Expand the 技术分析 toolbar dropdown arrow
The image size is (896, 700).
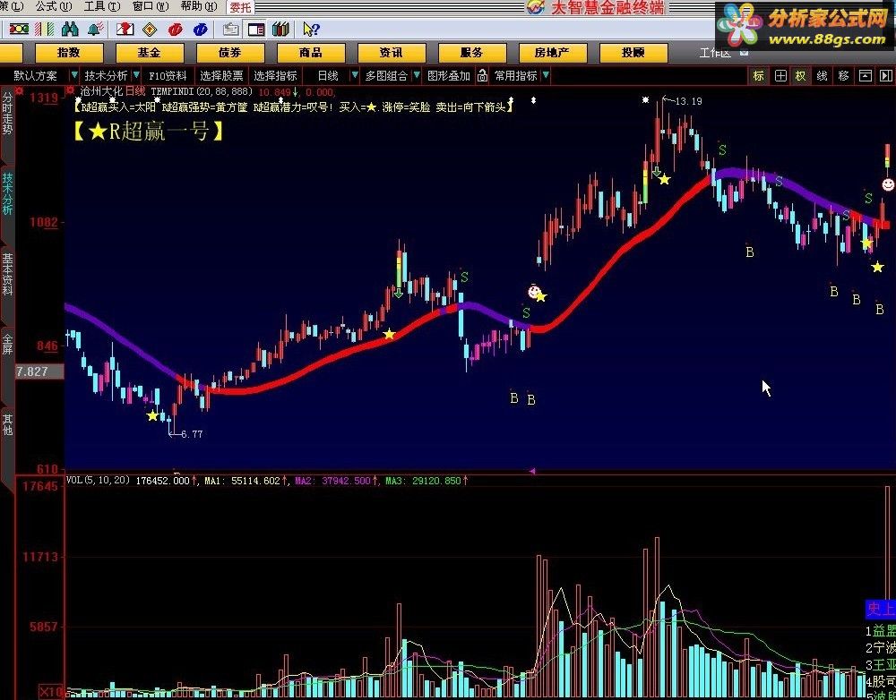[x=136, y=75]
